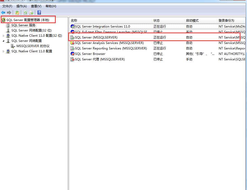Click the Analysis Services service icon
This screenshot has height=190, width=247.
[72, 43]
